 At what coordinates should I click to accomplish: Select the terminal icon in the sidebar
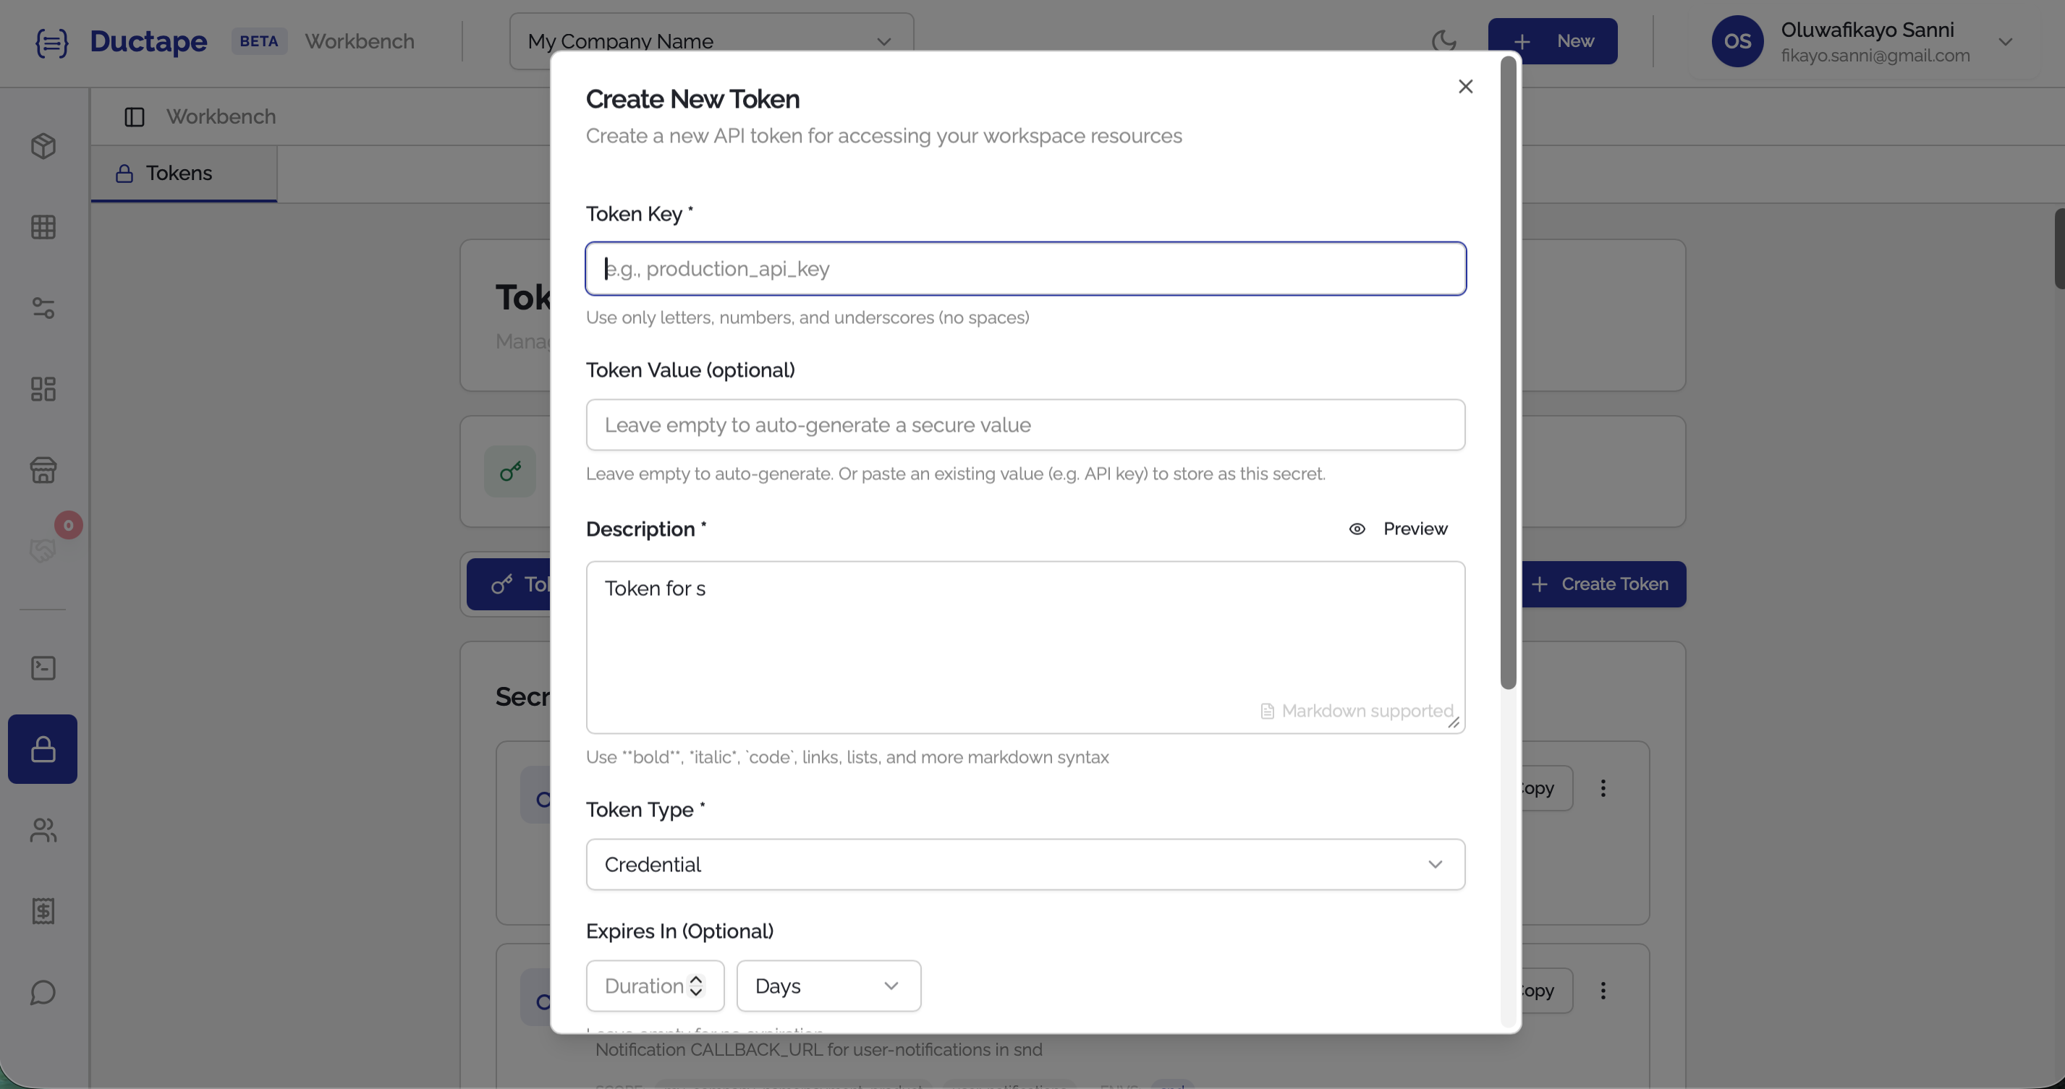click(x=43, y=667)
